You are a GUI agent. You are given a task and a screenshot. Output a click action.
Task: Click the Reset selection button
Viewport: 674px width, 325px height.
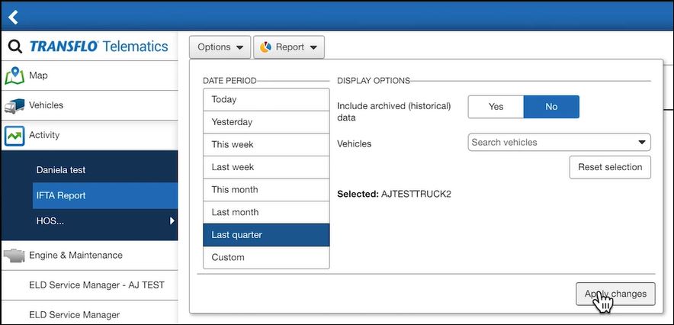(x=610, y=167)
